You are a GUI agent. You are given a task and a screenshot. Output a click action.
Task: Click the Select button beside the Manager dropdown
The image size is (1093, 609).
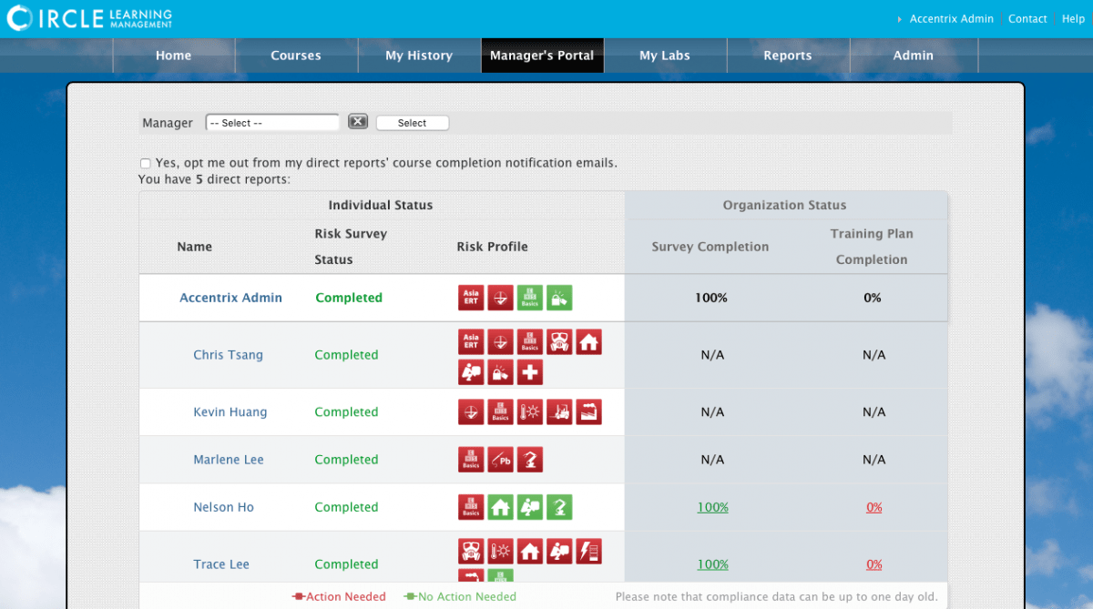(x=412, y=122)
